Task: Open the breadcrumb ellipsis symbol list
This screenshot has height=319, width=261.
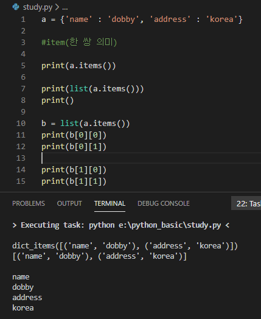Action: 65,8
